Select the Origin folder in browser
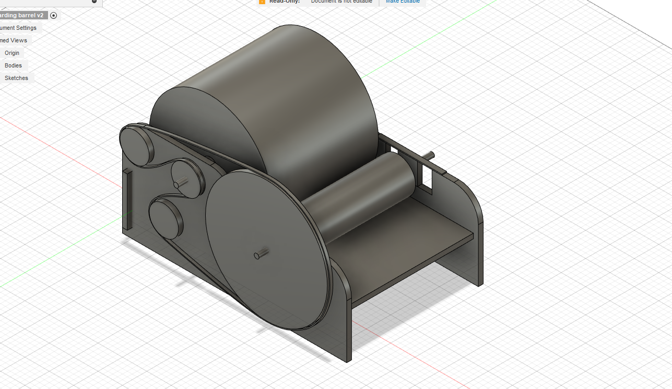The image size is (672, 389). coord(12,53)
